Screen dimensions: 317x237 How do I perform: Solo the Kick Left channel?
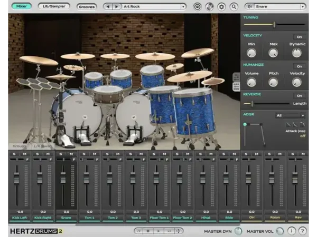pyautogui.click(x=14, y=154)
